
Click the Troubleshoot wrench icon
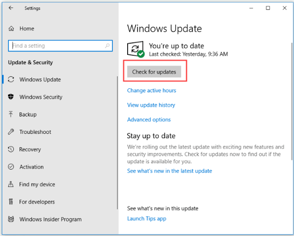(x=11, y=131)
